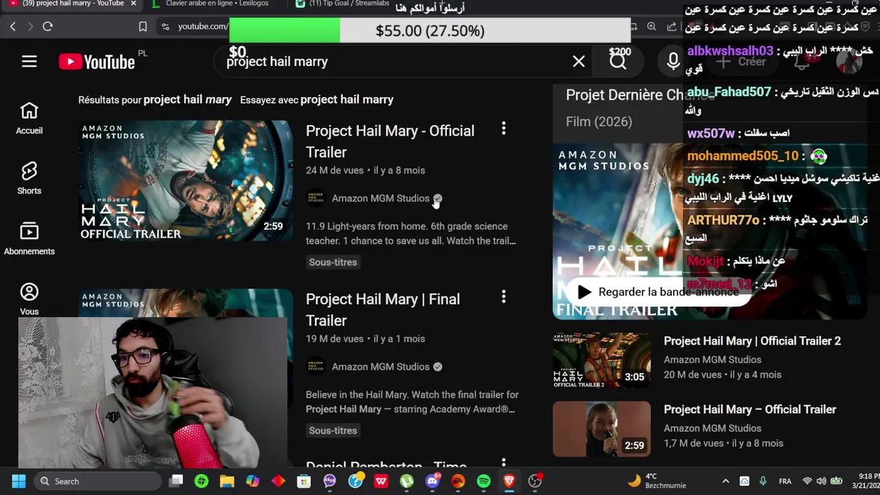
Task: Open 'Project Hail Mary – Official Trailer' side title
Action: point(750,410)
